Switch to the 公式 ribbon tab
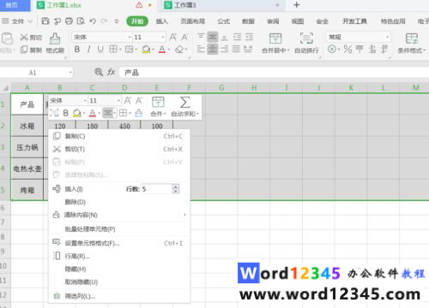Viewport: 429px width, 308px height. tap(224, 21)
